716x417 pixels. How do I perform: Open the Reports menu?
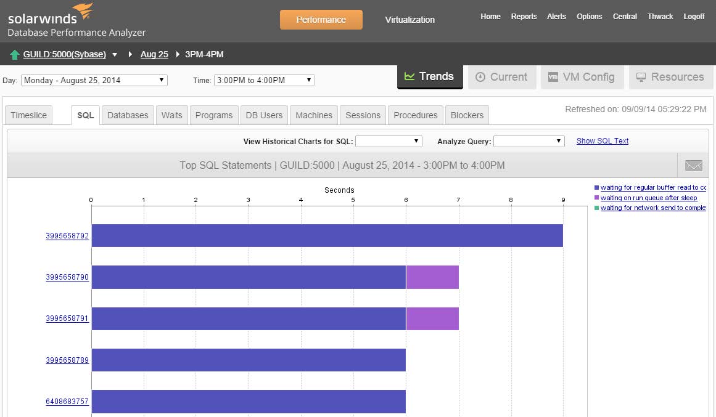(524, 17)
